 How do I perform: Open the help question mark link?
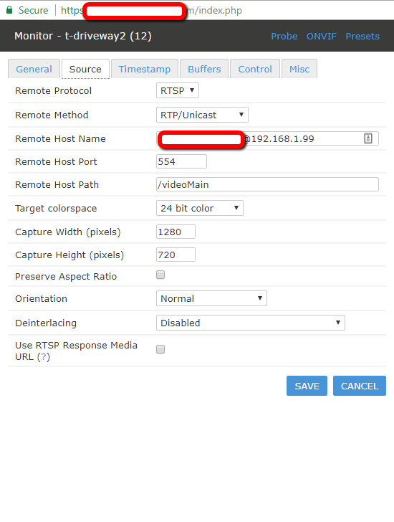point(44,357)
